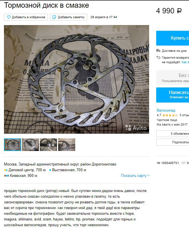Add listing to favorites button
Image resolution: width=189 pixels, height=231 pixels.
26,17
